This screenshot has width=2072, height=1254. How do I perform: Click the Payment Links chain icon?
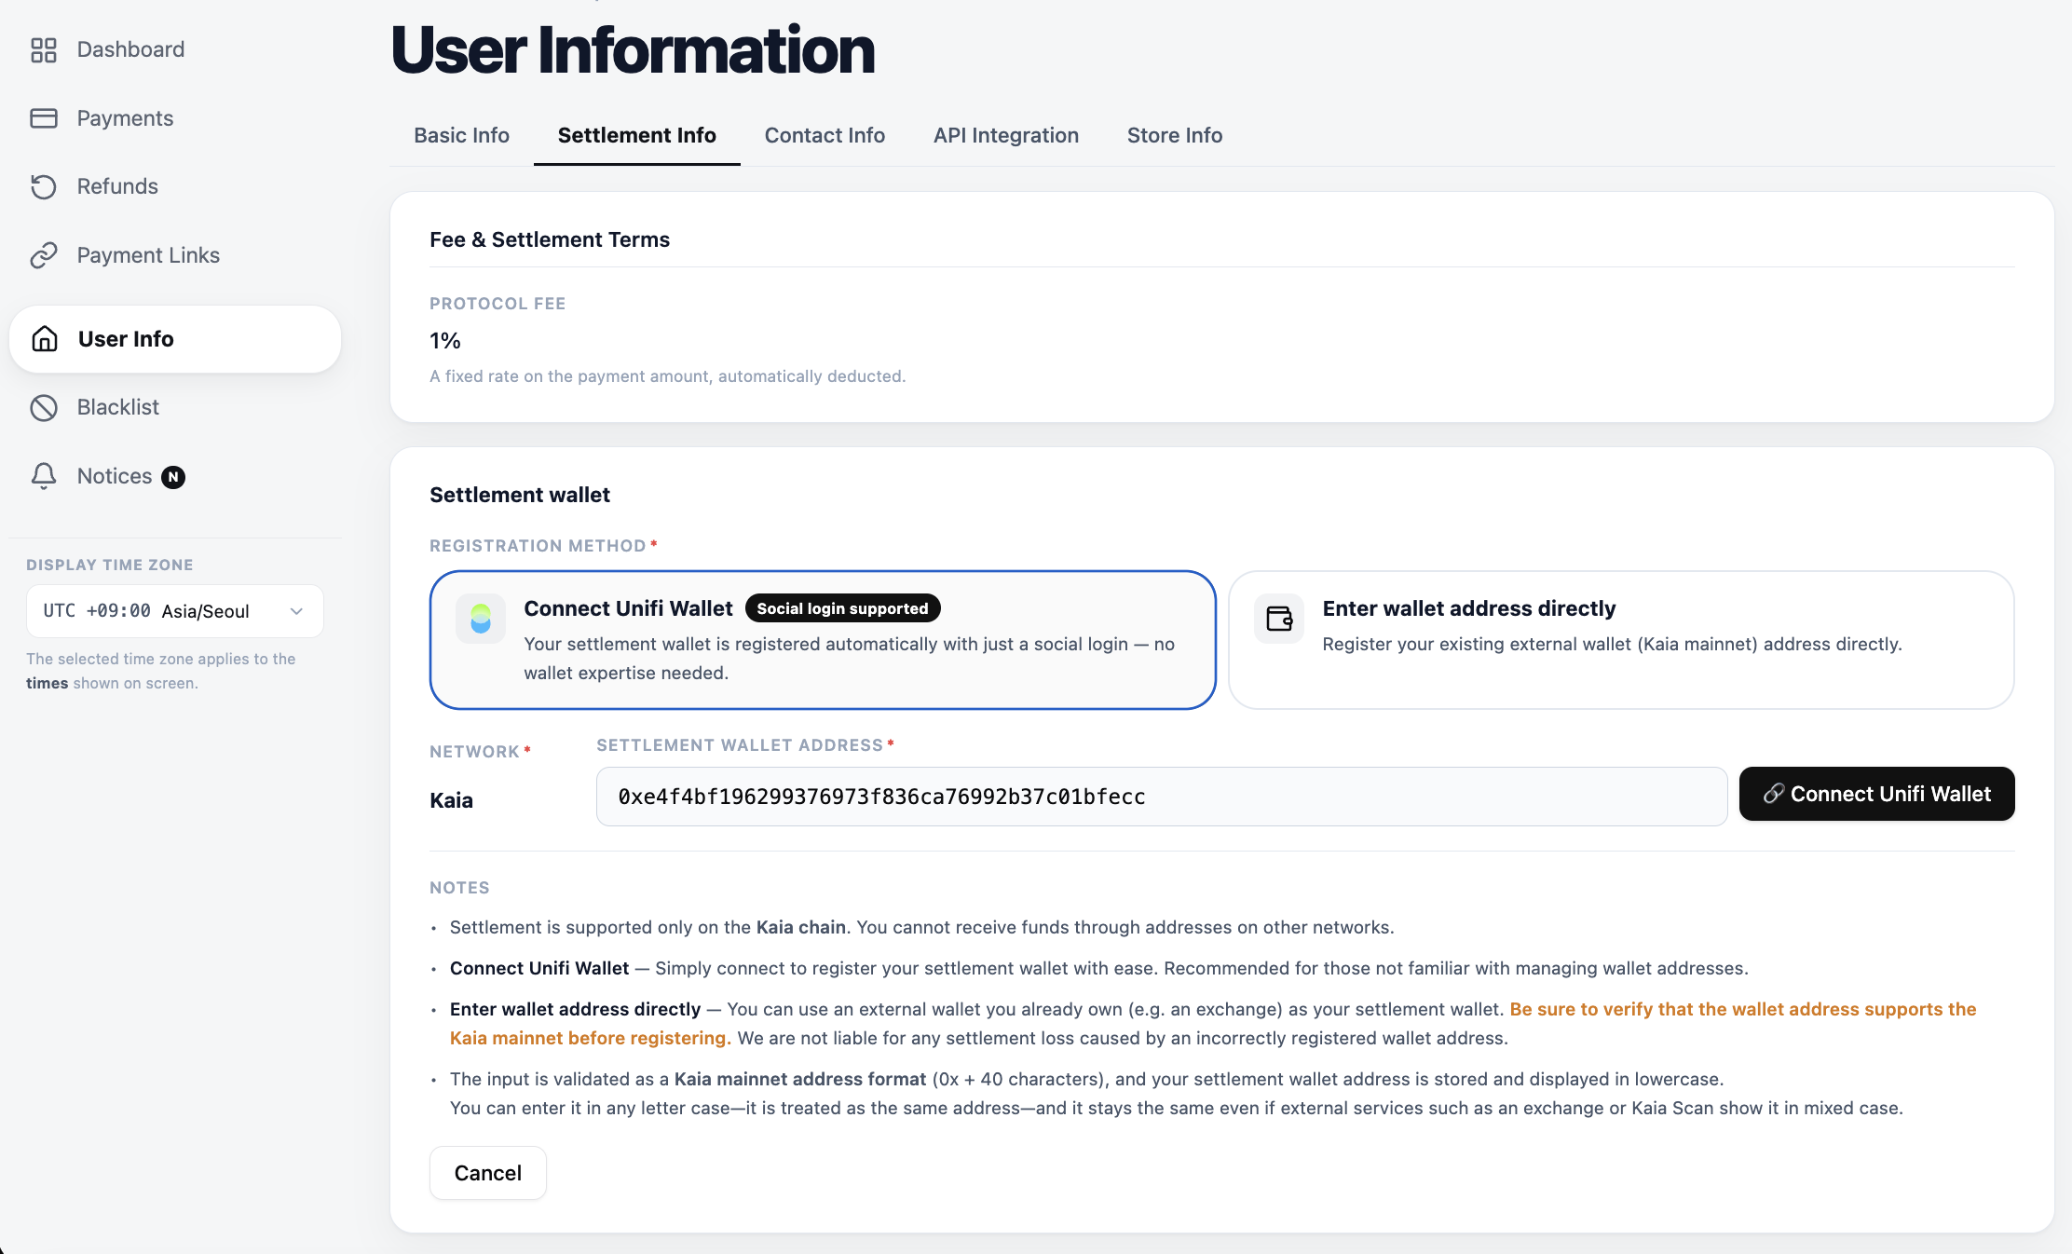(44, 255)
